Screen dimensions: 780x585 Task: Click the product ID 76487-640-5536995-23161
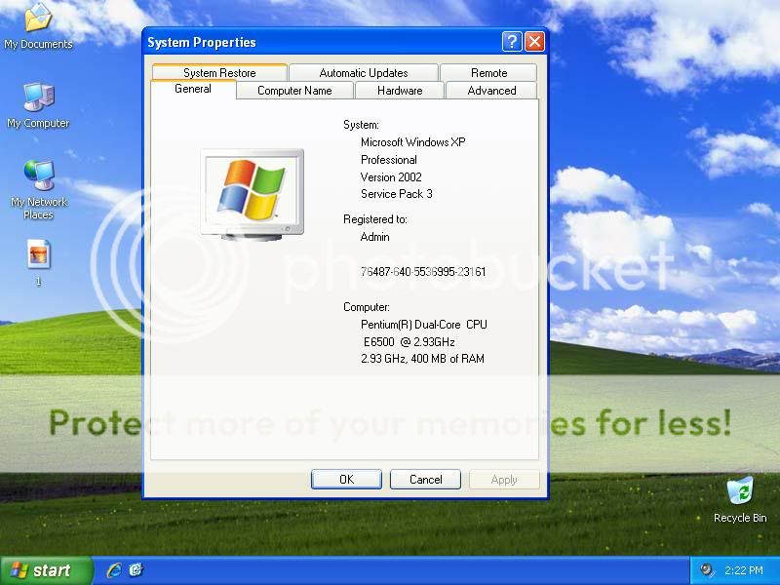423,272
